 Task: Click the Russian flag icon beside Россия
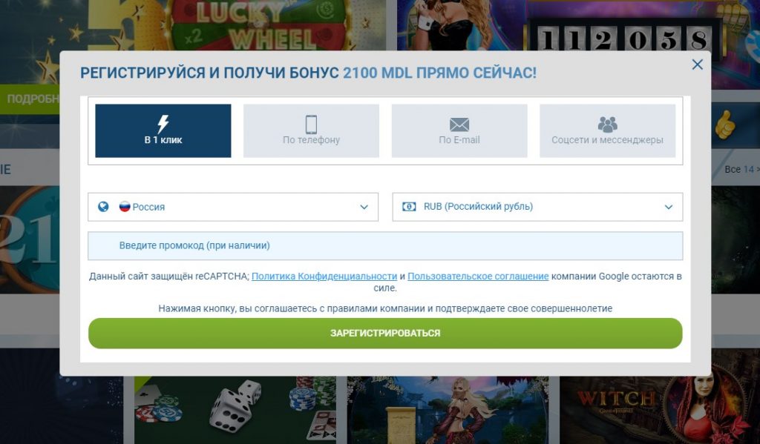point(125,207)
